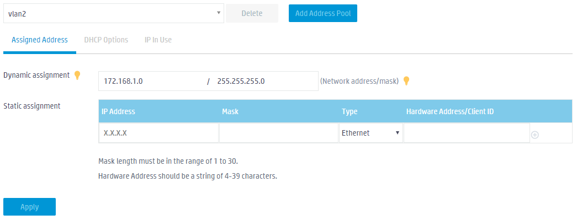Click the plus icon to add static entry
577x220 pixels.
click(535, 135)
